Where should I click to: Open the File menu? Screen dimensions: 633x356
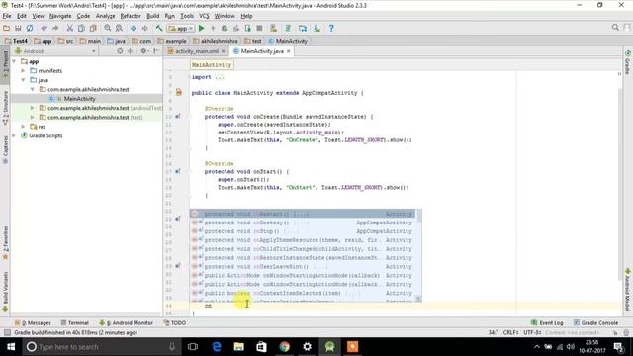point(7,16)
